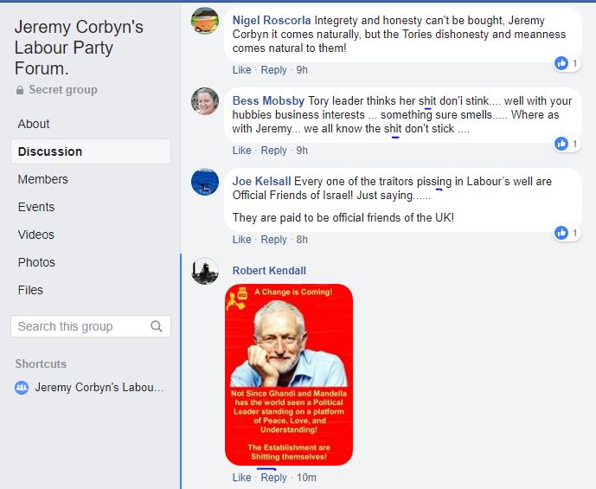Click the Secret group lock icon

point(20,90)
